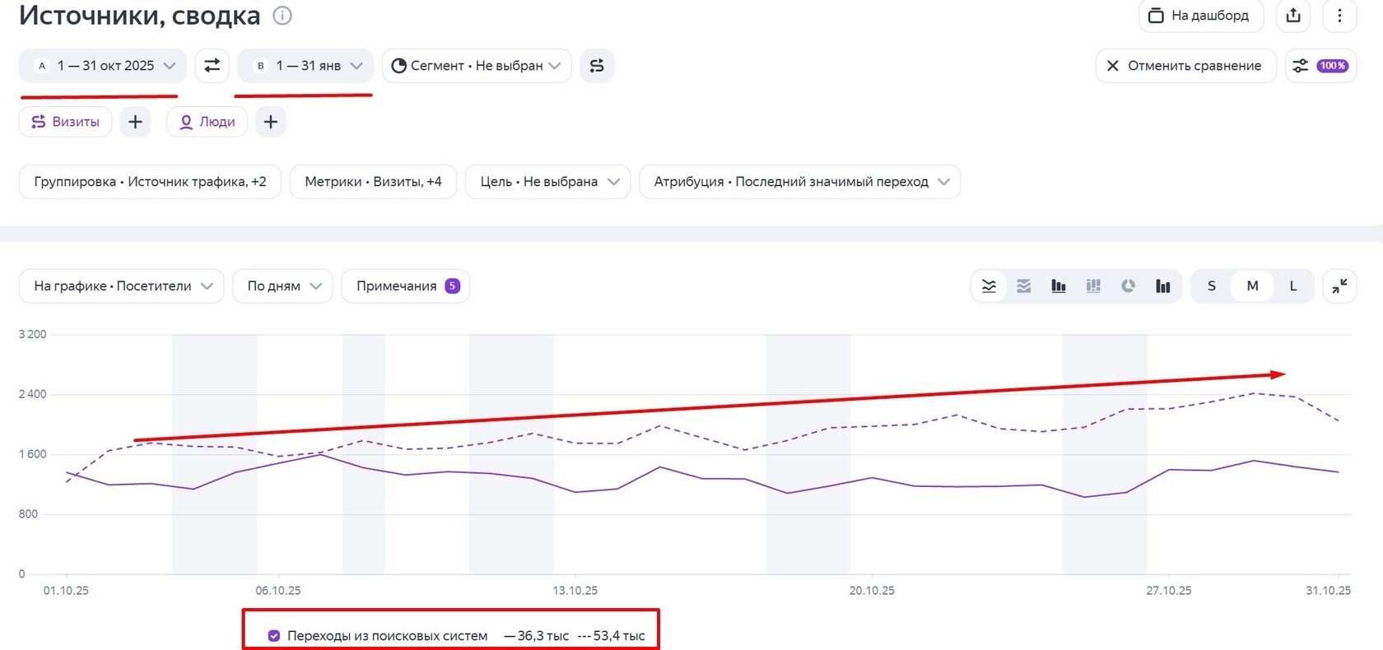Expand Атрибуция · Последний значимый переход dropdown

[800, 182]
